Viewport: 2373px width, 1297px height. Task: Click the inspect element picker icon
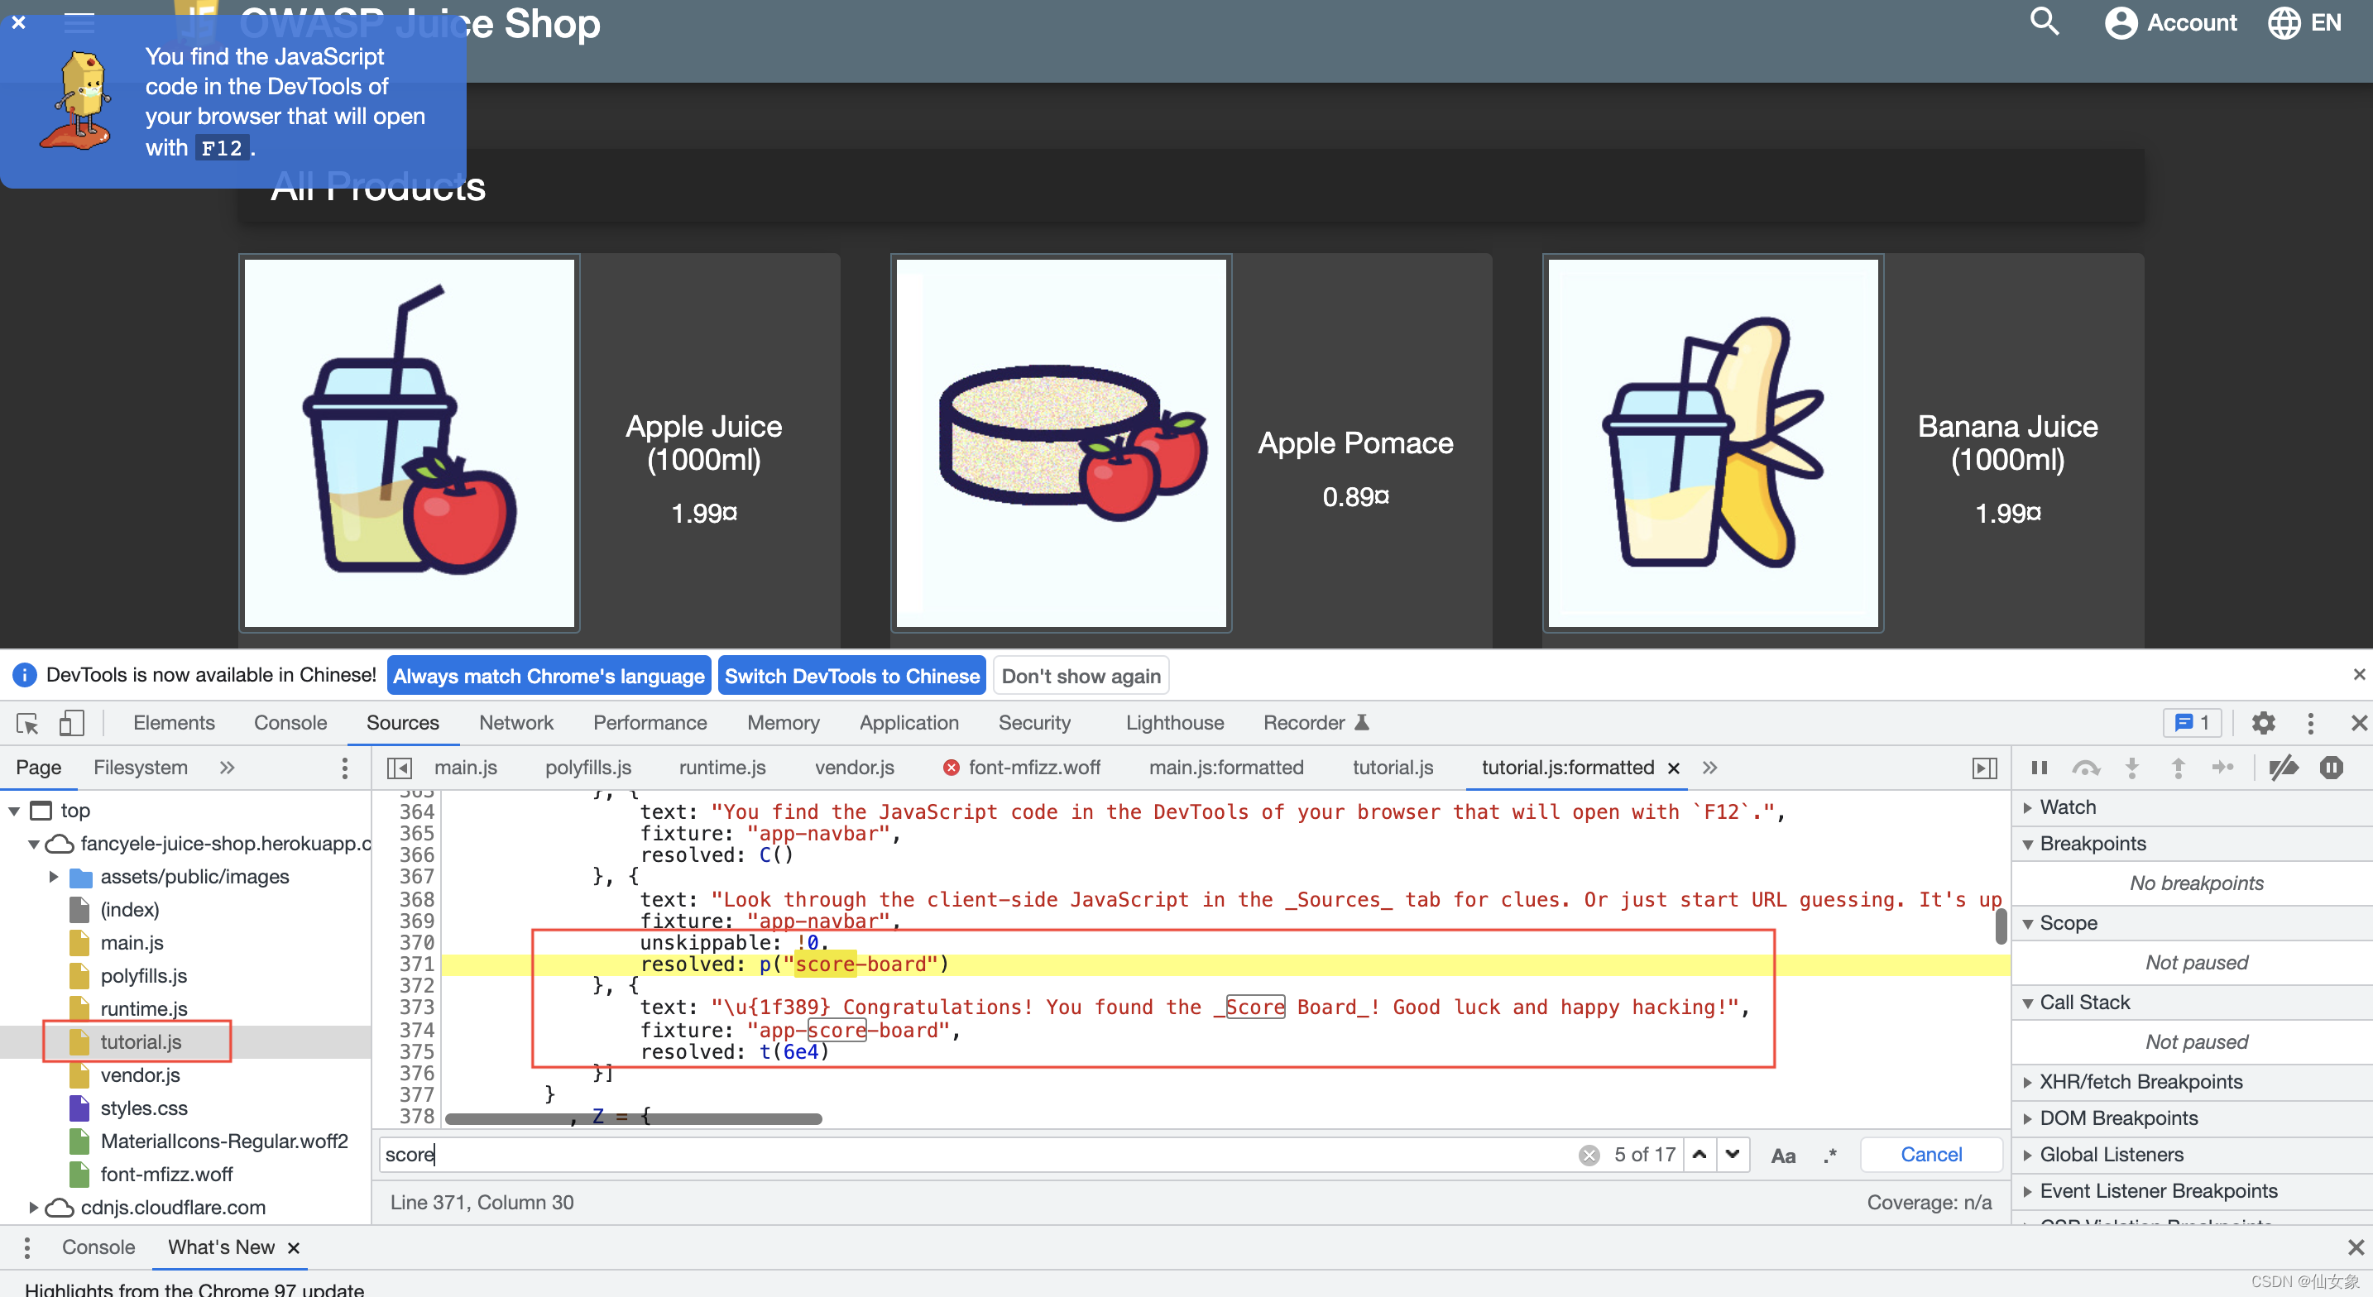(x=27, y=723)
